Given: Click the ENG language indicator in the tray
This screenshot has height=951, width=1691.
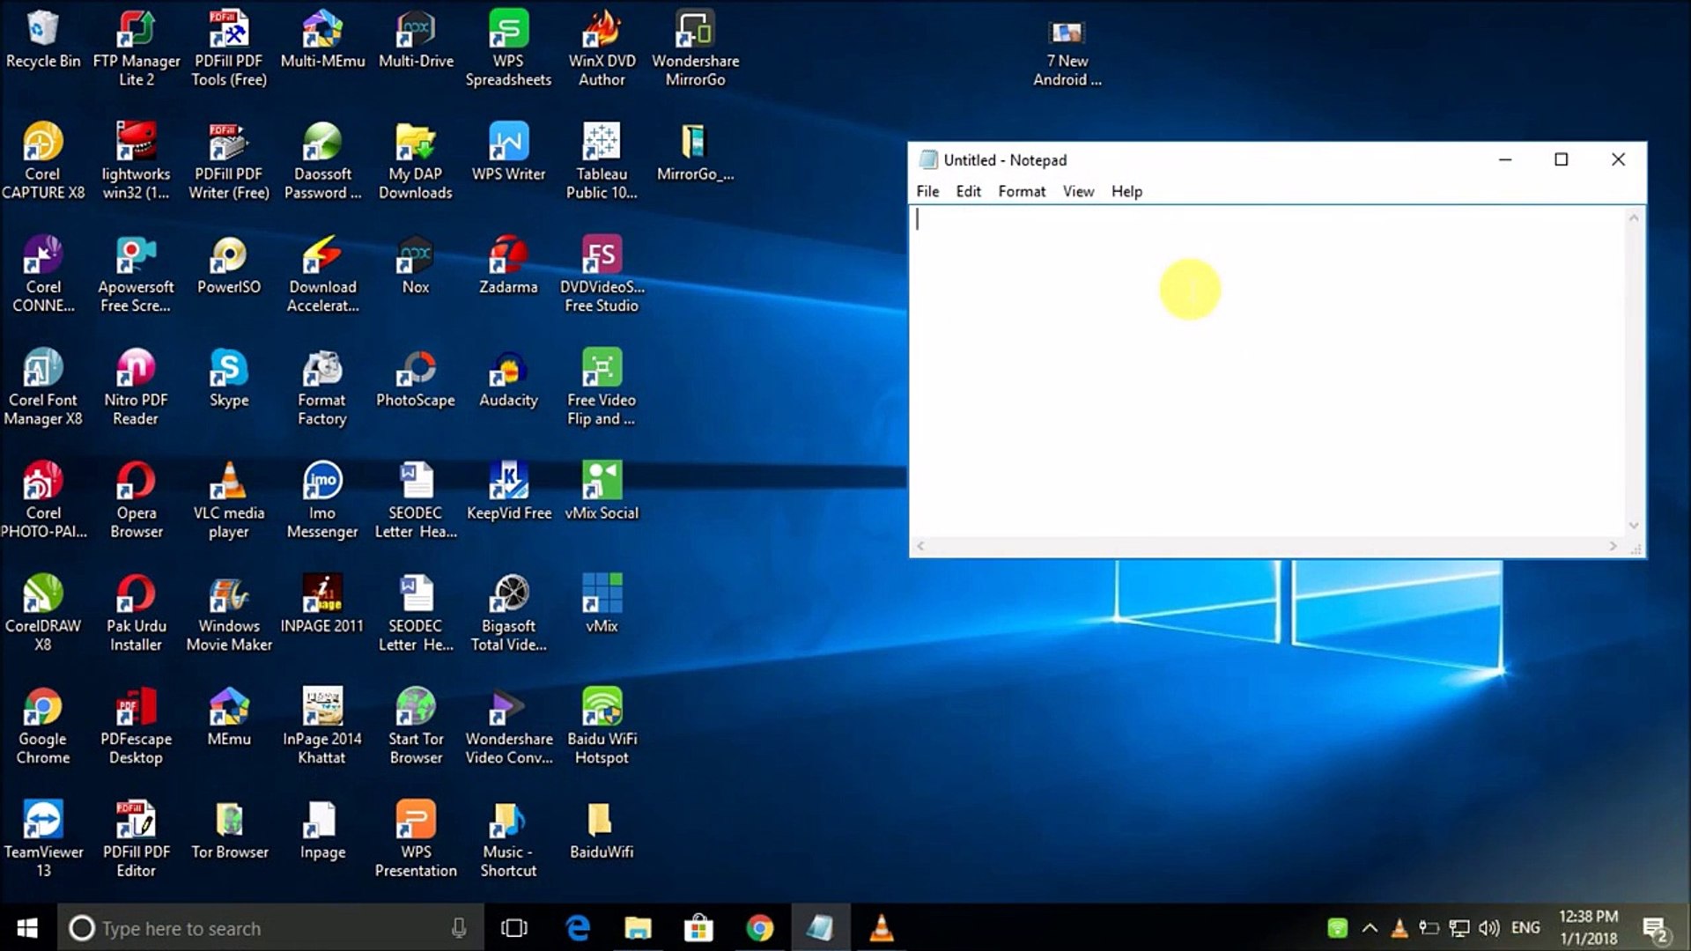Looking at the screenshot, I should [1525, 928].
